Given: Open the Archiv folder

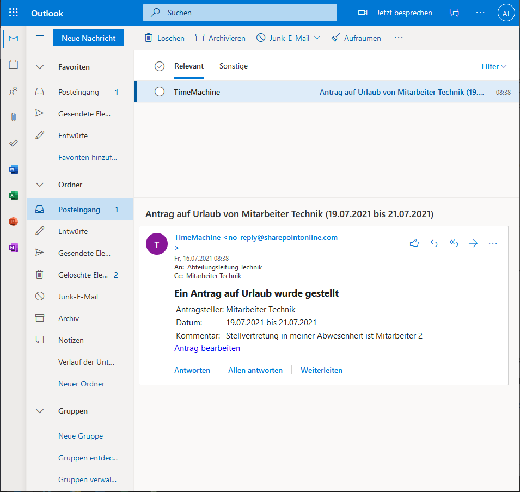Looking at the screenshot, I should coord(69,318).
